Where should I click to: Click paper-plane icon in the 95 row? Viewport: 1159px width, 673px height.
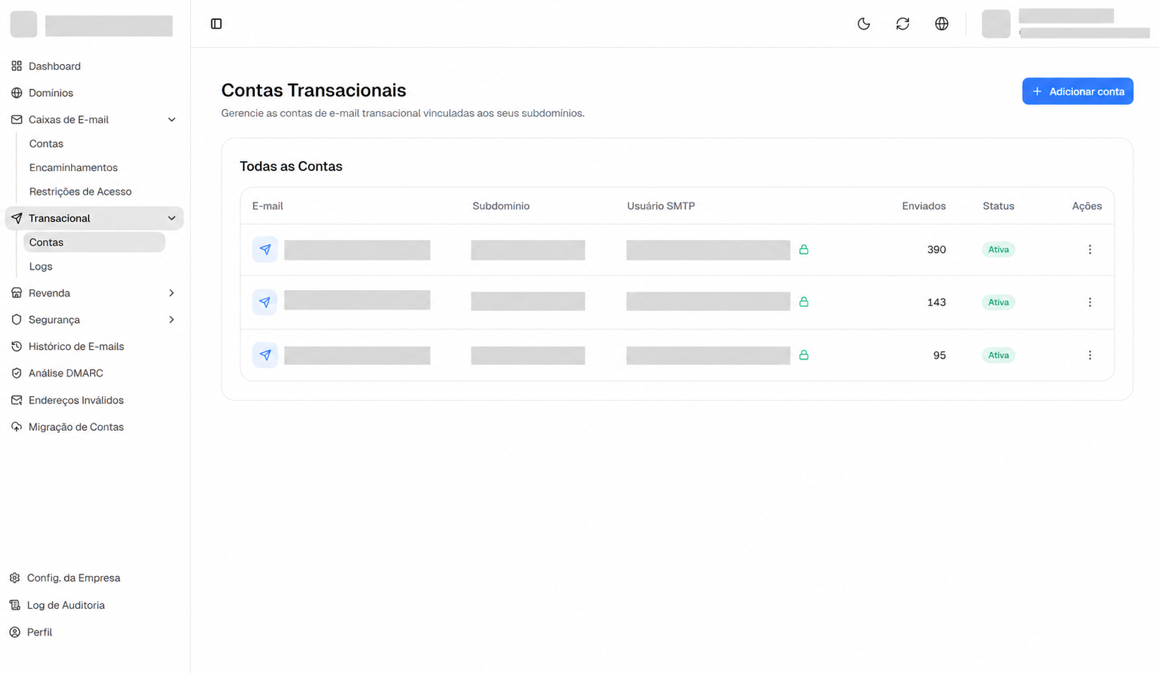(x=265, y=356)
